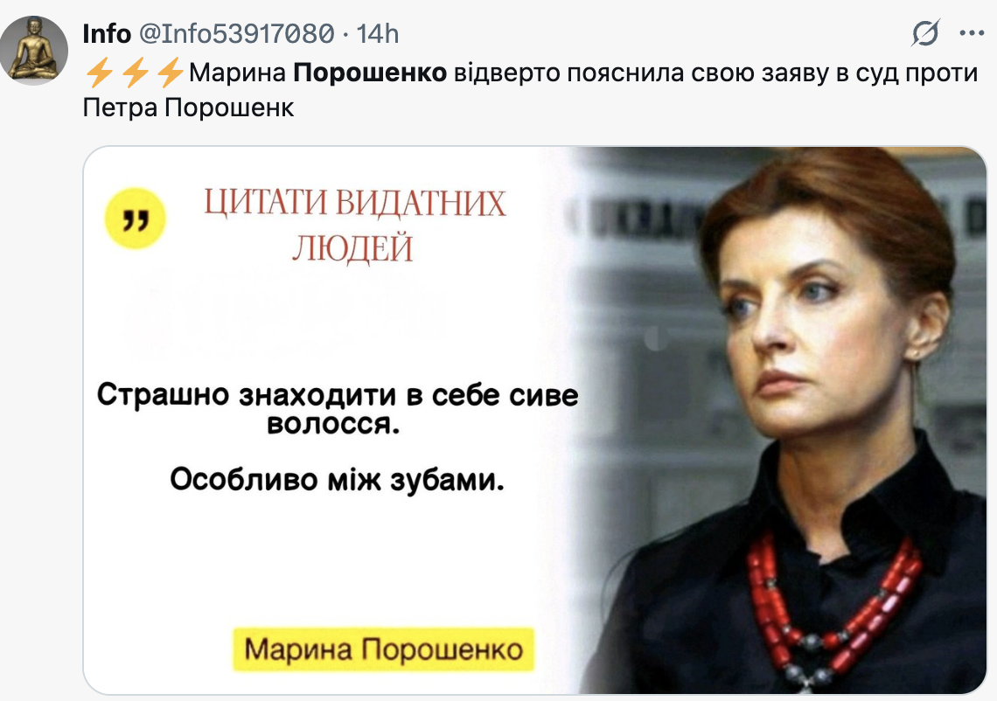Click the quote line "Страшно знаходити в себе сиве волосся"
Viewport: 997px width, 701px height.
pos(337,408)
